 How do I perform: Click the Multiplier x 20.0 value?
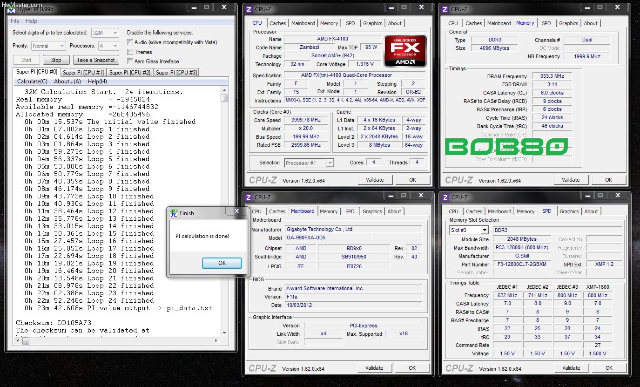coord(305,129)
